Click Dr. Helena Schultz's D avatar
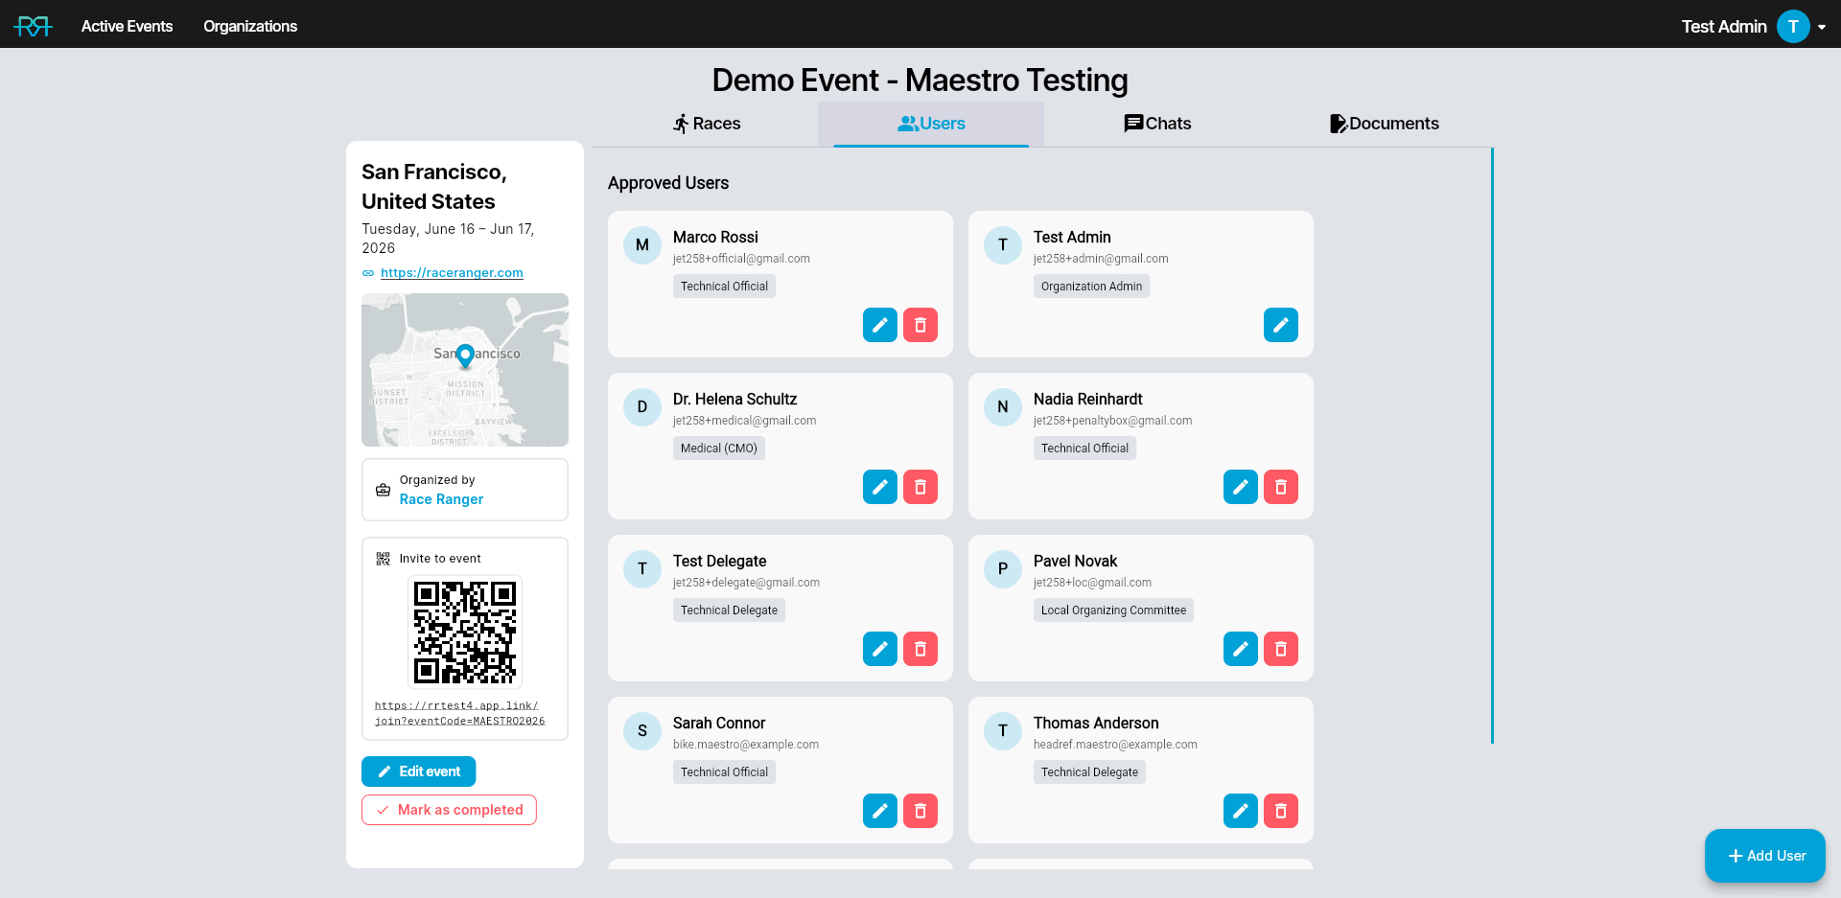This screenshot has width=1841, height=898. click(642, 407)
